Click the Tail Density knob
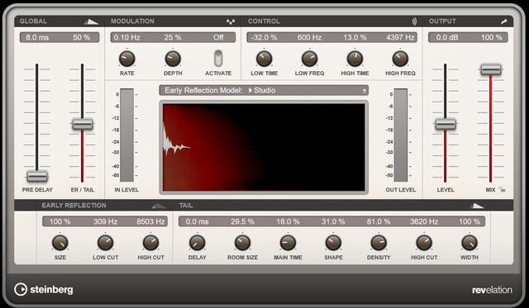 pos(379,243)
